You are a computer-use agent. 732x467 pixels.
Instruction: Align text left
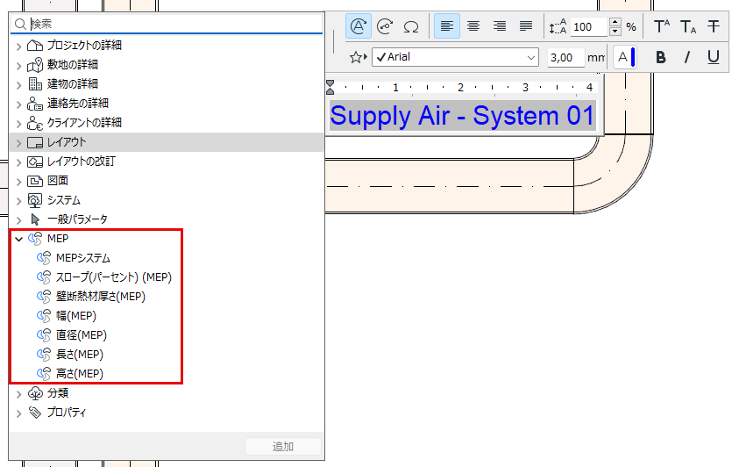point(447,26)
